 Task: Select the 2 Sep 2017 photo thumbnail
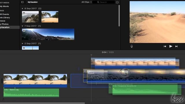(x=30, y=48)
